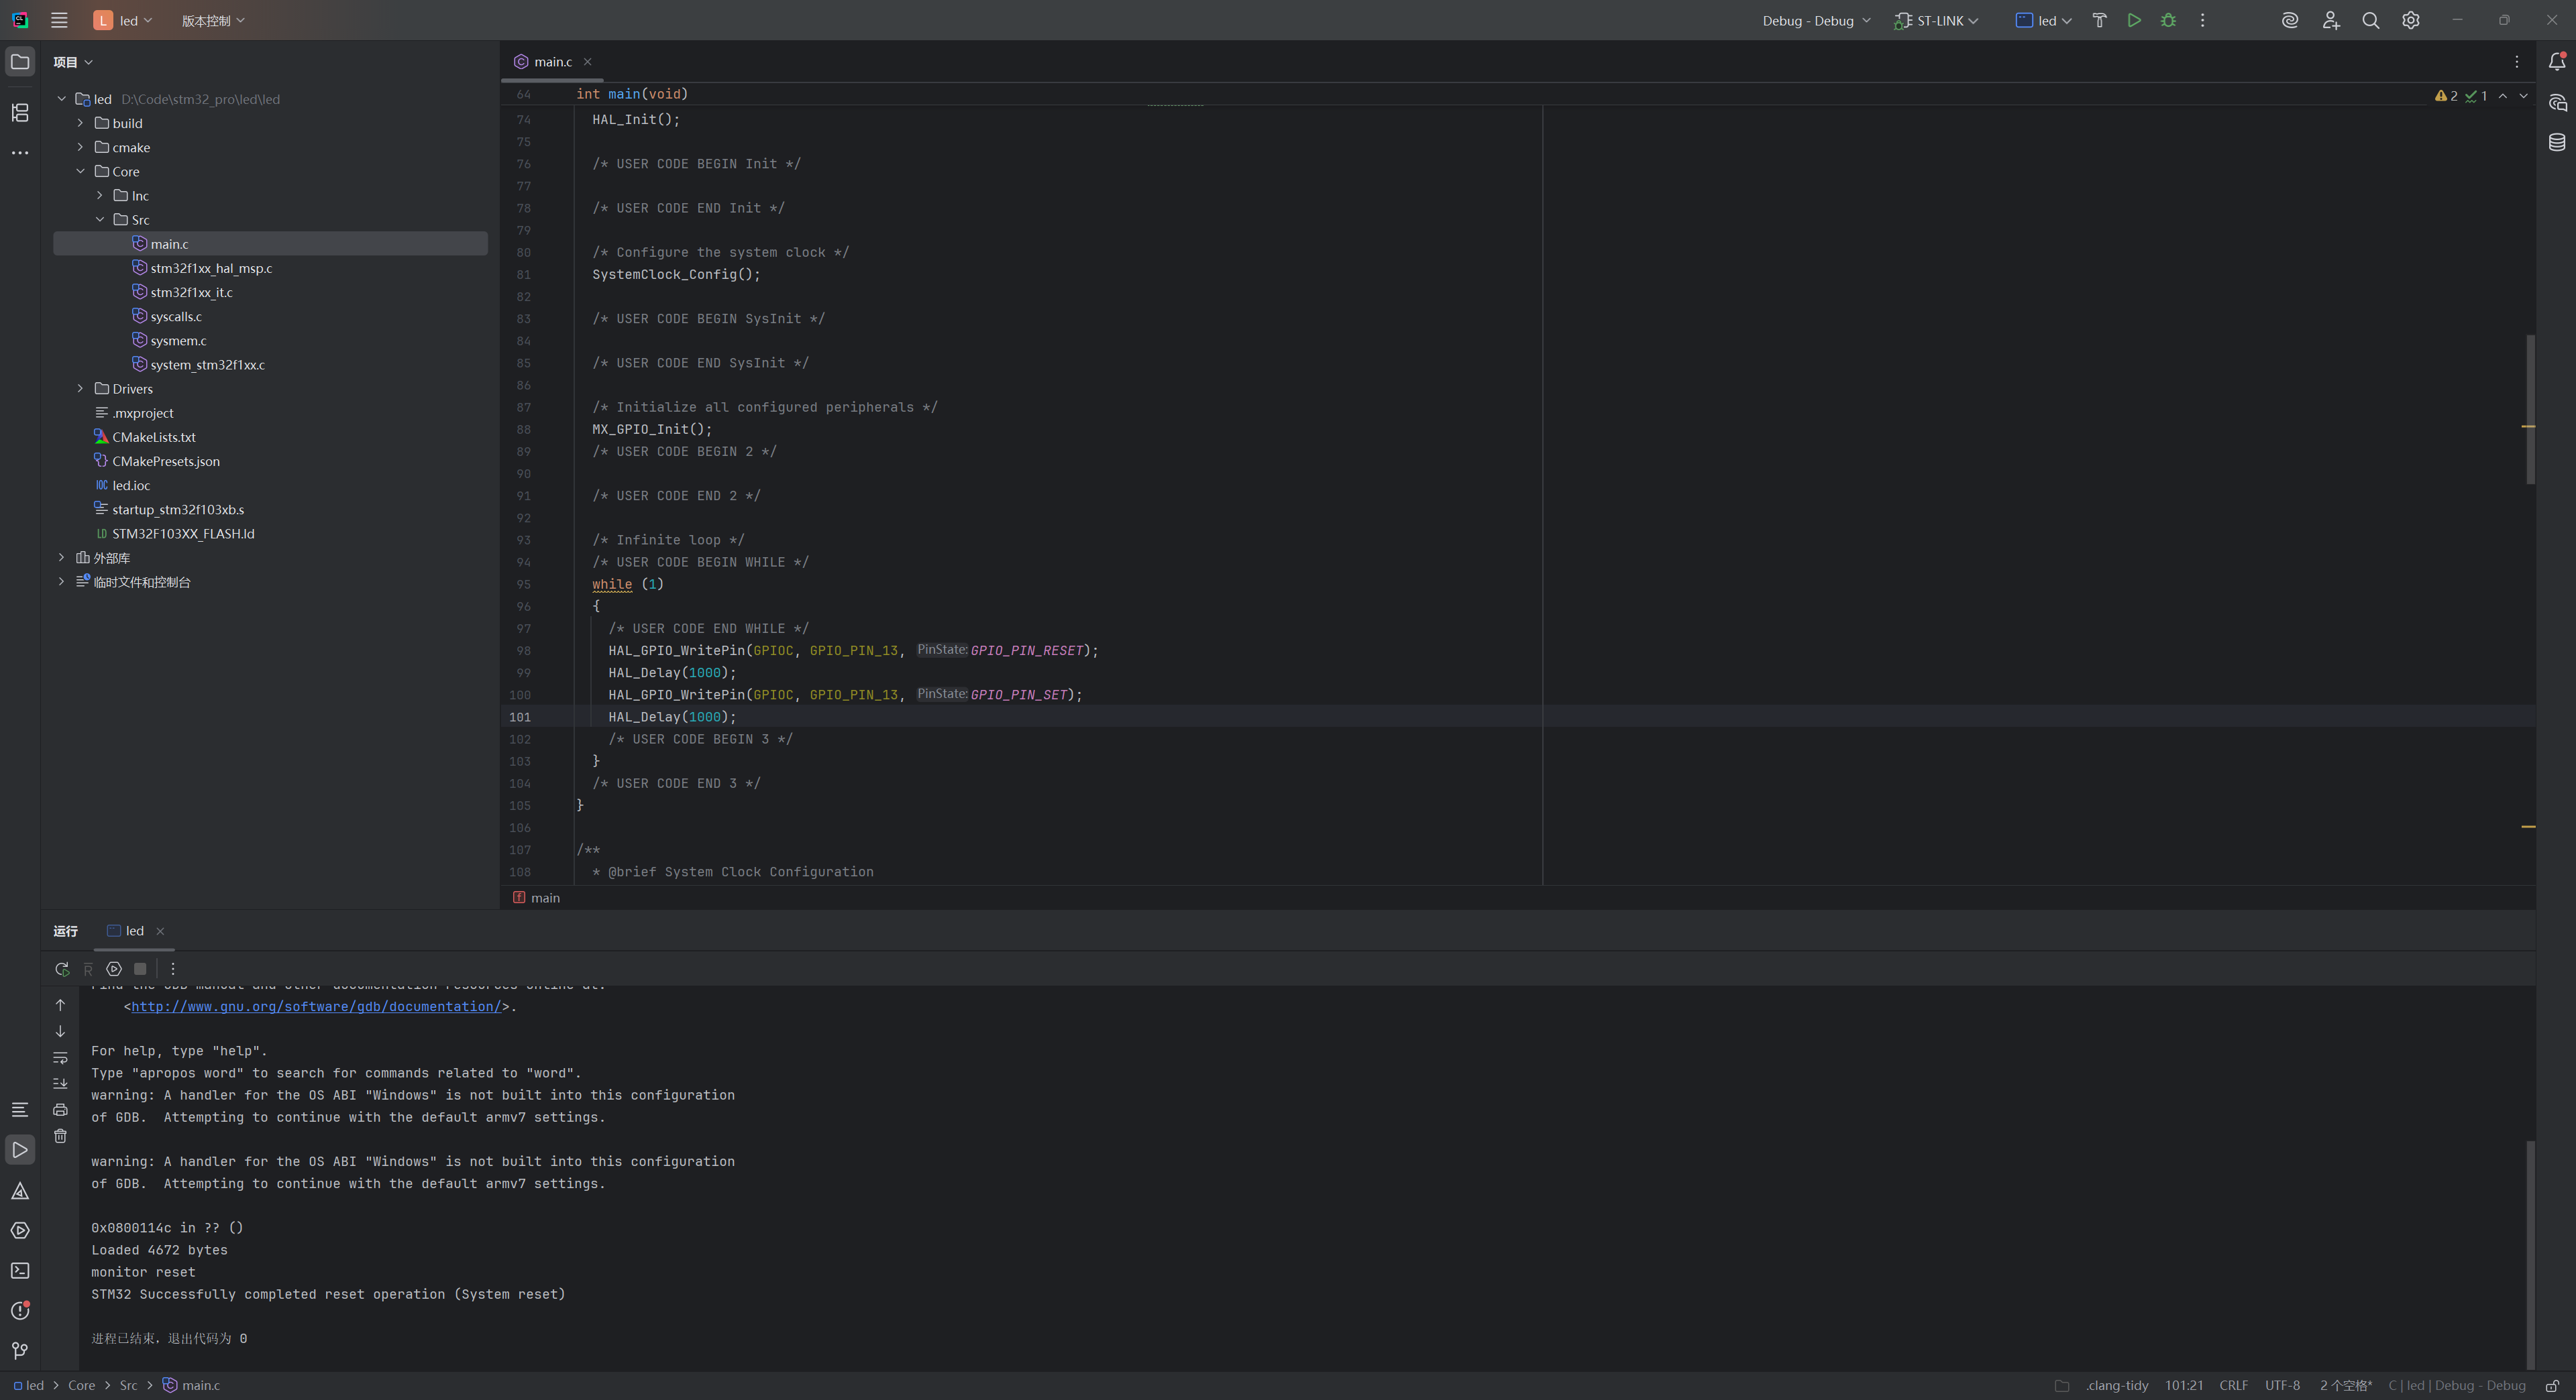Screen dimensions: 2576x1400
Task: Open ST-LINK target dropdown
Action: 1936,20
